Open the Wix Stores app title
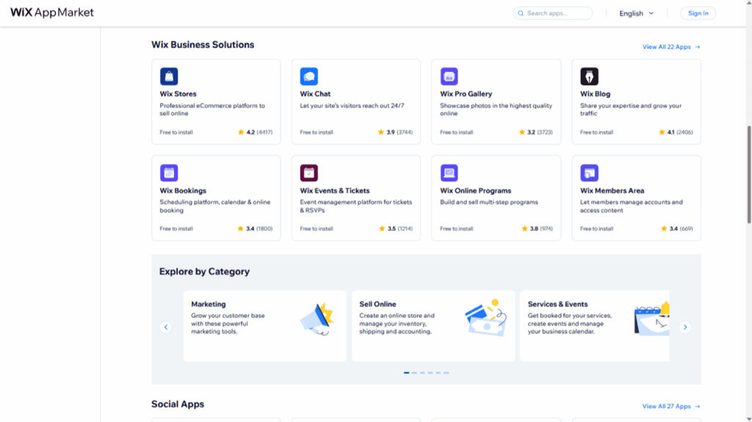Screen dimensions: 752x422 (x=178, y=94)
